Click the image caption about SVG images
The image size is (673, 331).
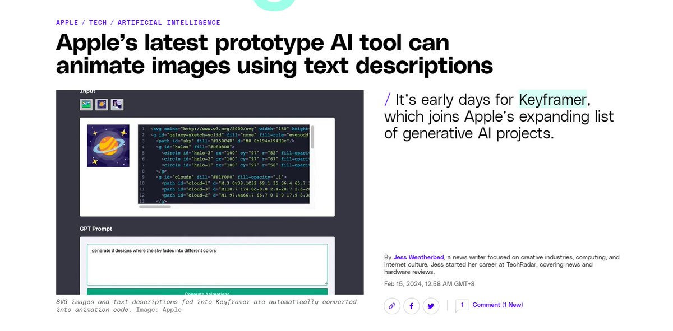coord(206,306)
